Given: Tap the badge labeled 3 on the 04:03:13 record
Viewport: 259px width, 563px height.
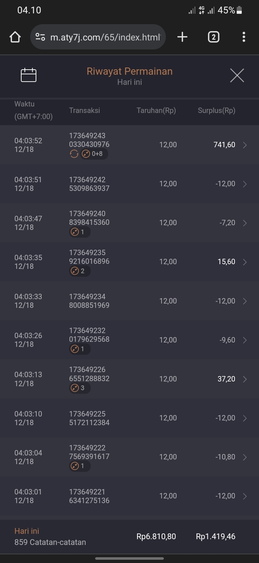Looking at the screenshot, I should pos(79,388).
